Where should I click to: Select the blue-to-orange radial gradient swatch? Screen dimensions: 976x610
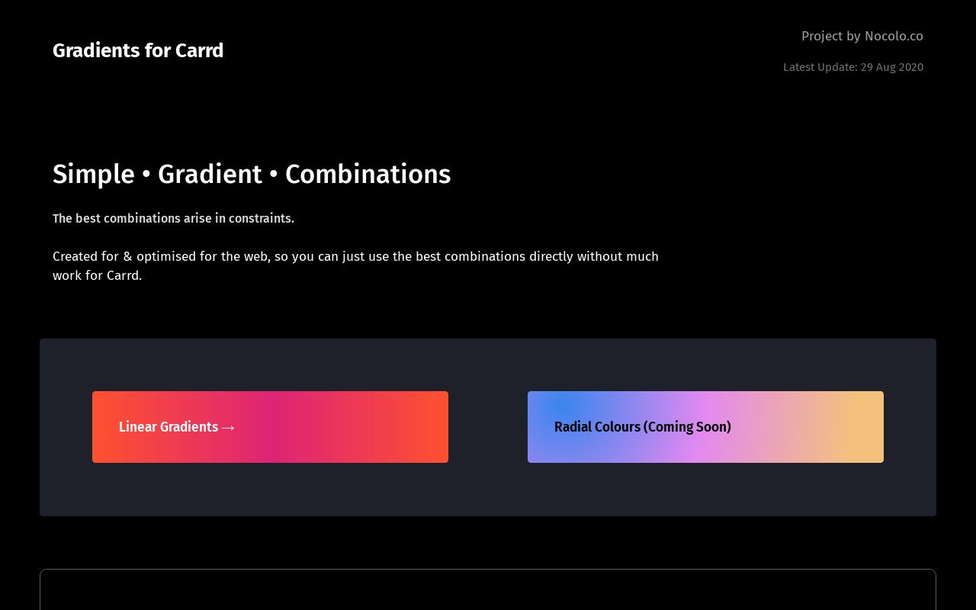[705, 427]
